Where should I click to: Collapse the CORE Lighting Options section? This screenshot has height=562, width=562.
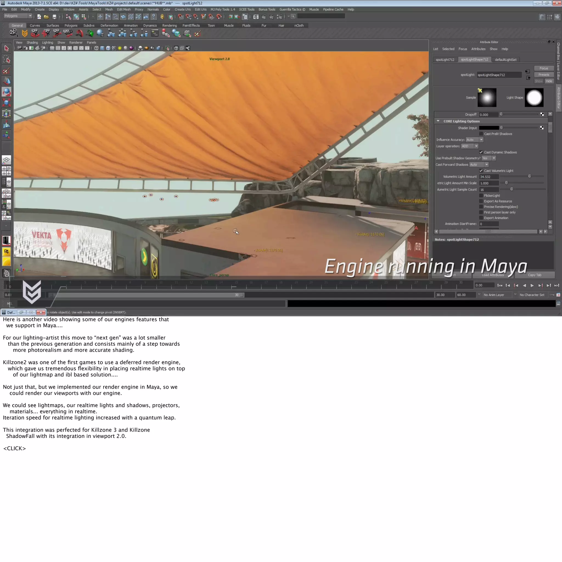coord(438,121)
